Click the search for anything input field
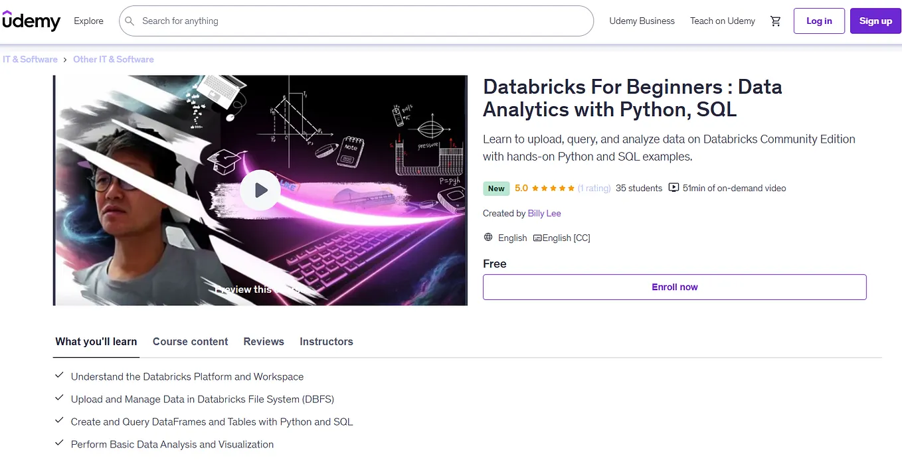This screenshot has height=462, width=902. (332, 21)
